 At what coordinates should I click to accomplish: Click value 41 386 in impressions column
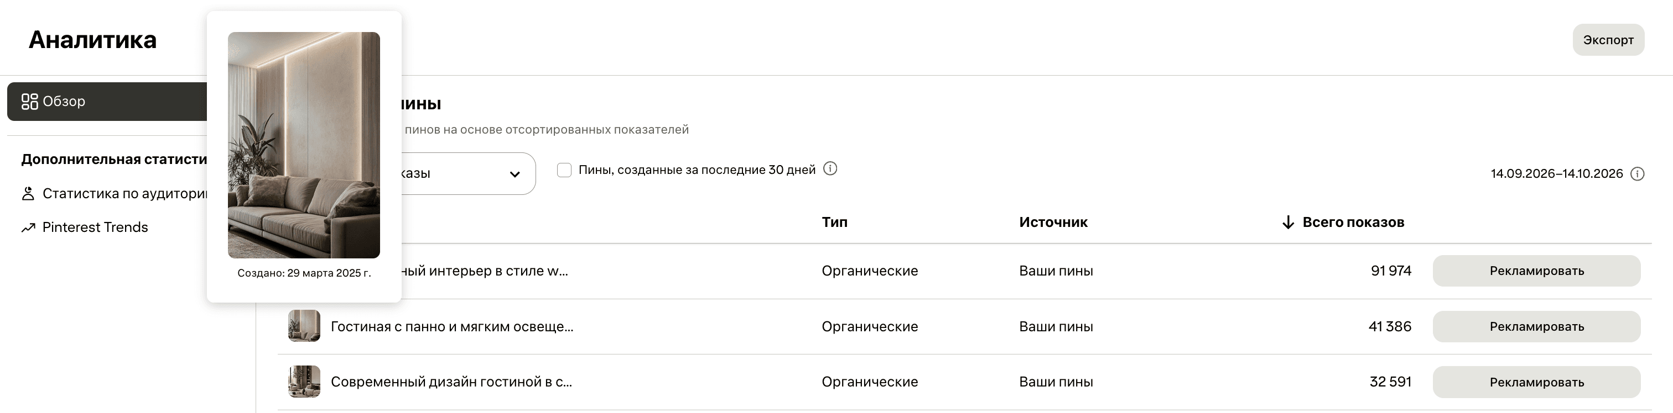click(x=1390, y=327)
